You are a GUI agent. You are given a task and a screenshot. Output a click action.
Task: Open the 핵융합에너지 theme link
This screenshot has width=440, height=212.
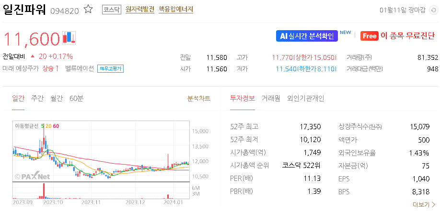[176, 10]
